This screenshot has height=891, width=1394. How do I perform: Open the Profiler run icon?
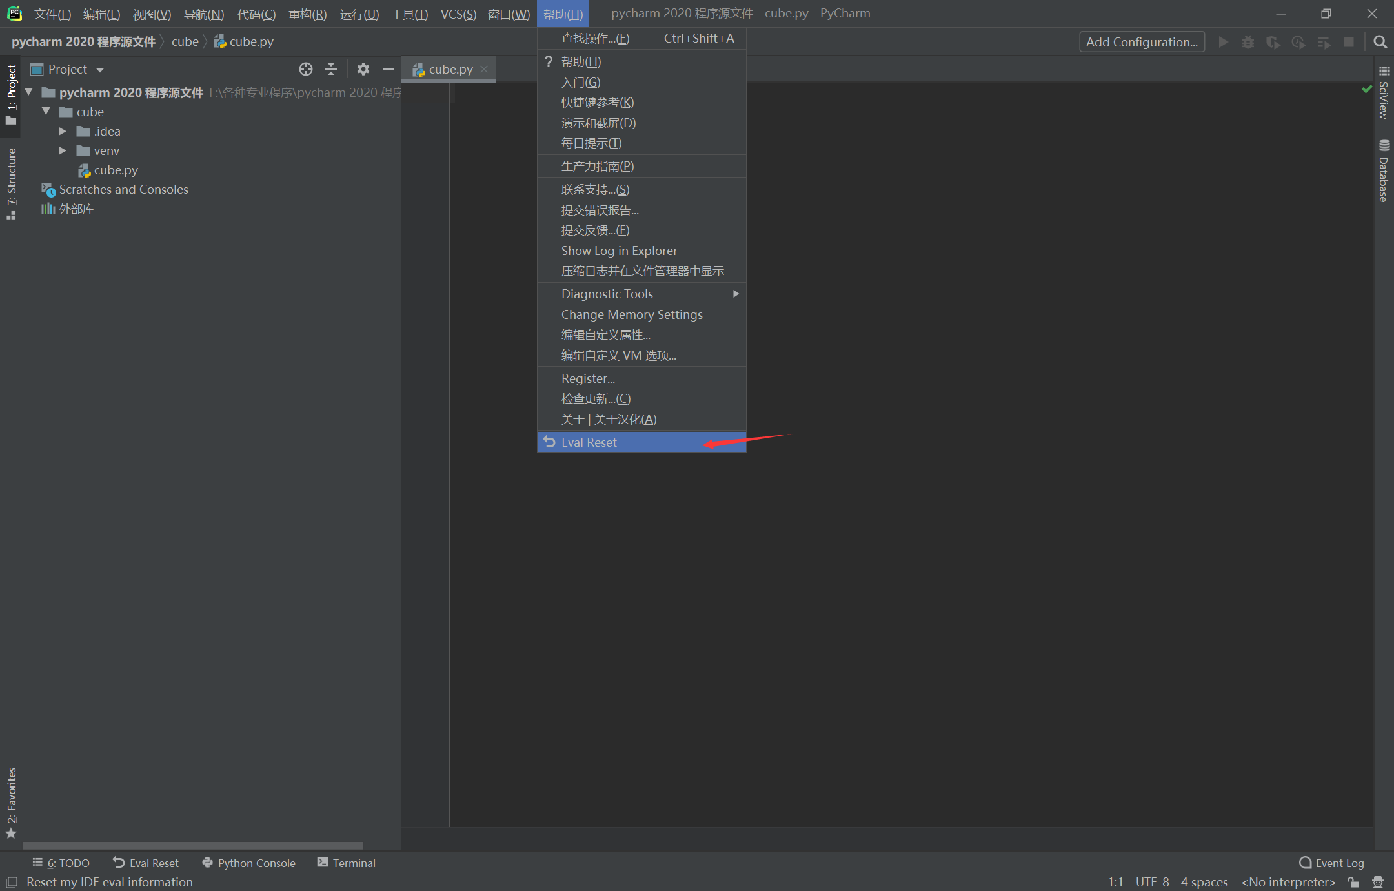1298,41
